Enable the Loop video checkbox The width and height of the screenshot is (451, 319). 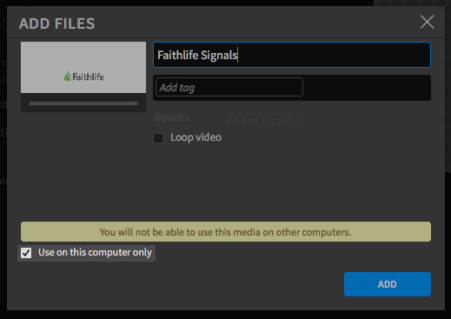point(158,138)
